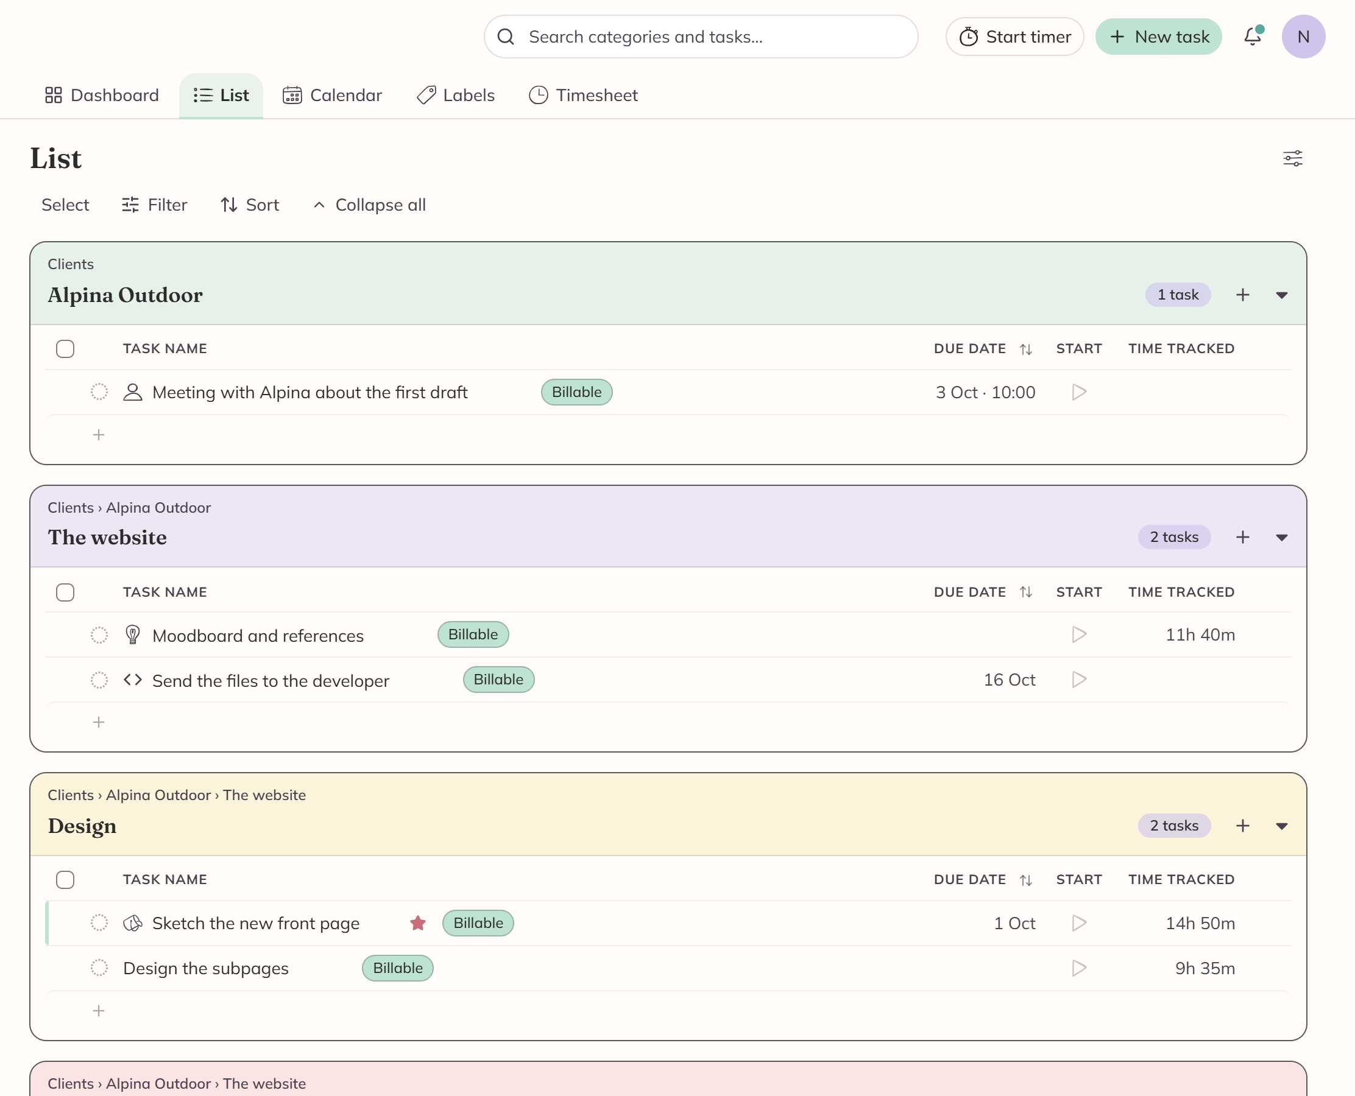
Task: Add inline task row below Meeting with Alpina
Action: [99, 435]
